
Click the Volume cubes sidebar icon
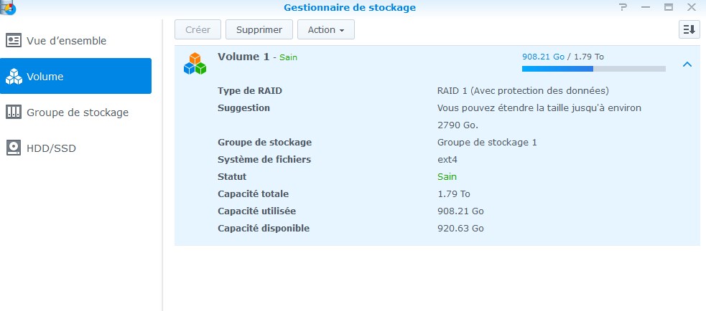coord(14,77)
